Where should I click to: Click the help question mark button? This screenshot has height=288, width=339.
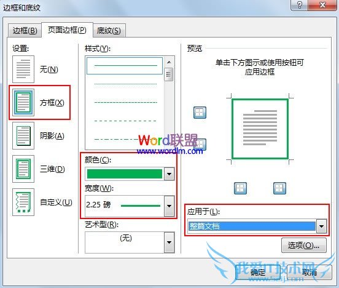(x=300, y=5)
